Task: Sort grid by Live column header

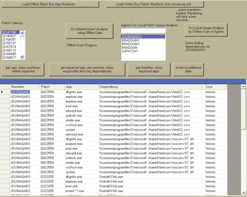Action: tap(216, 87)
